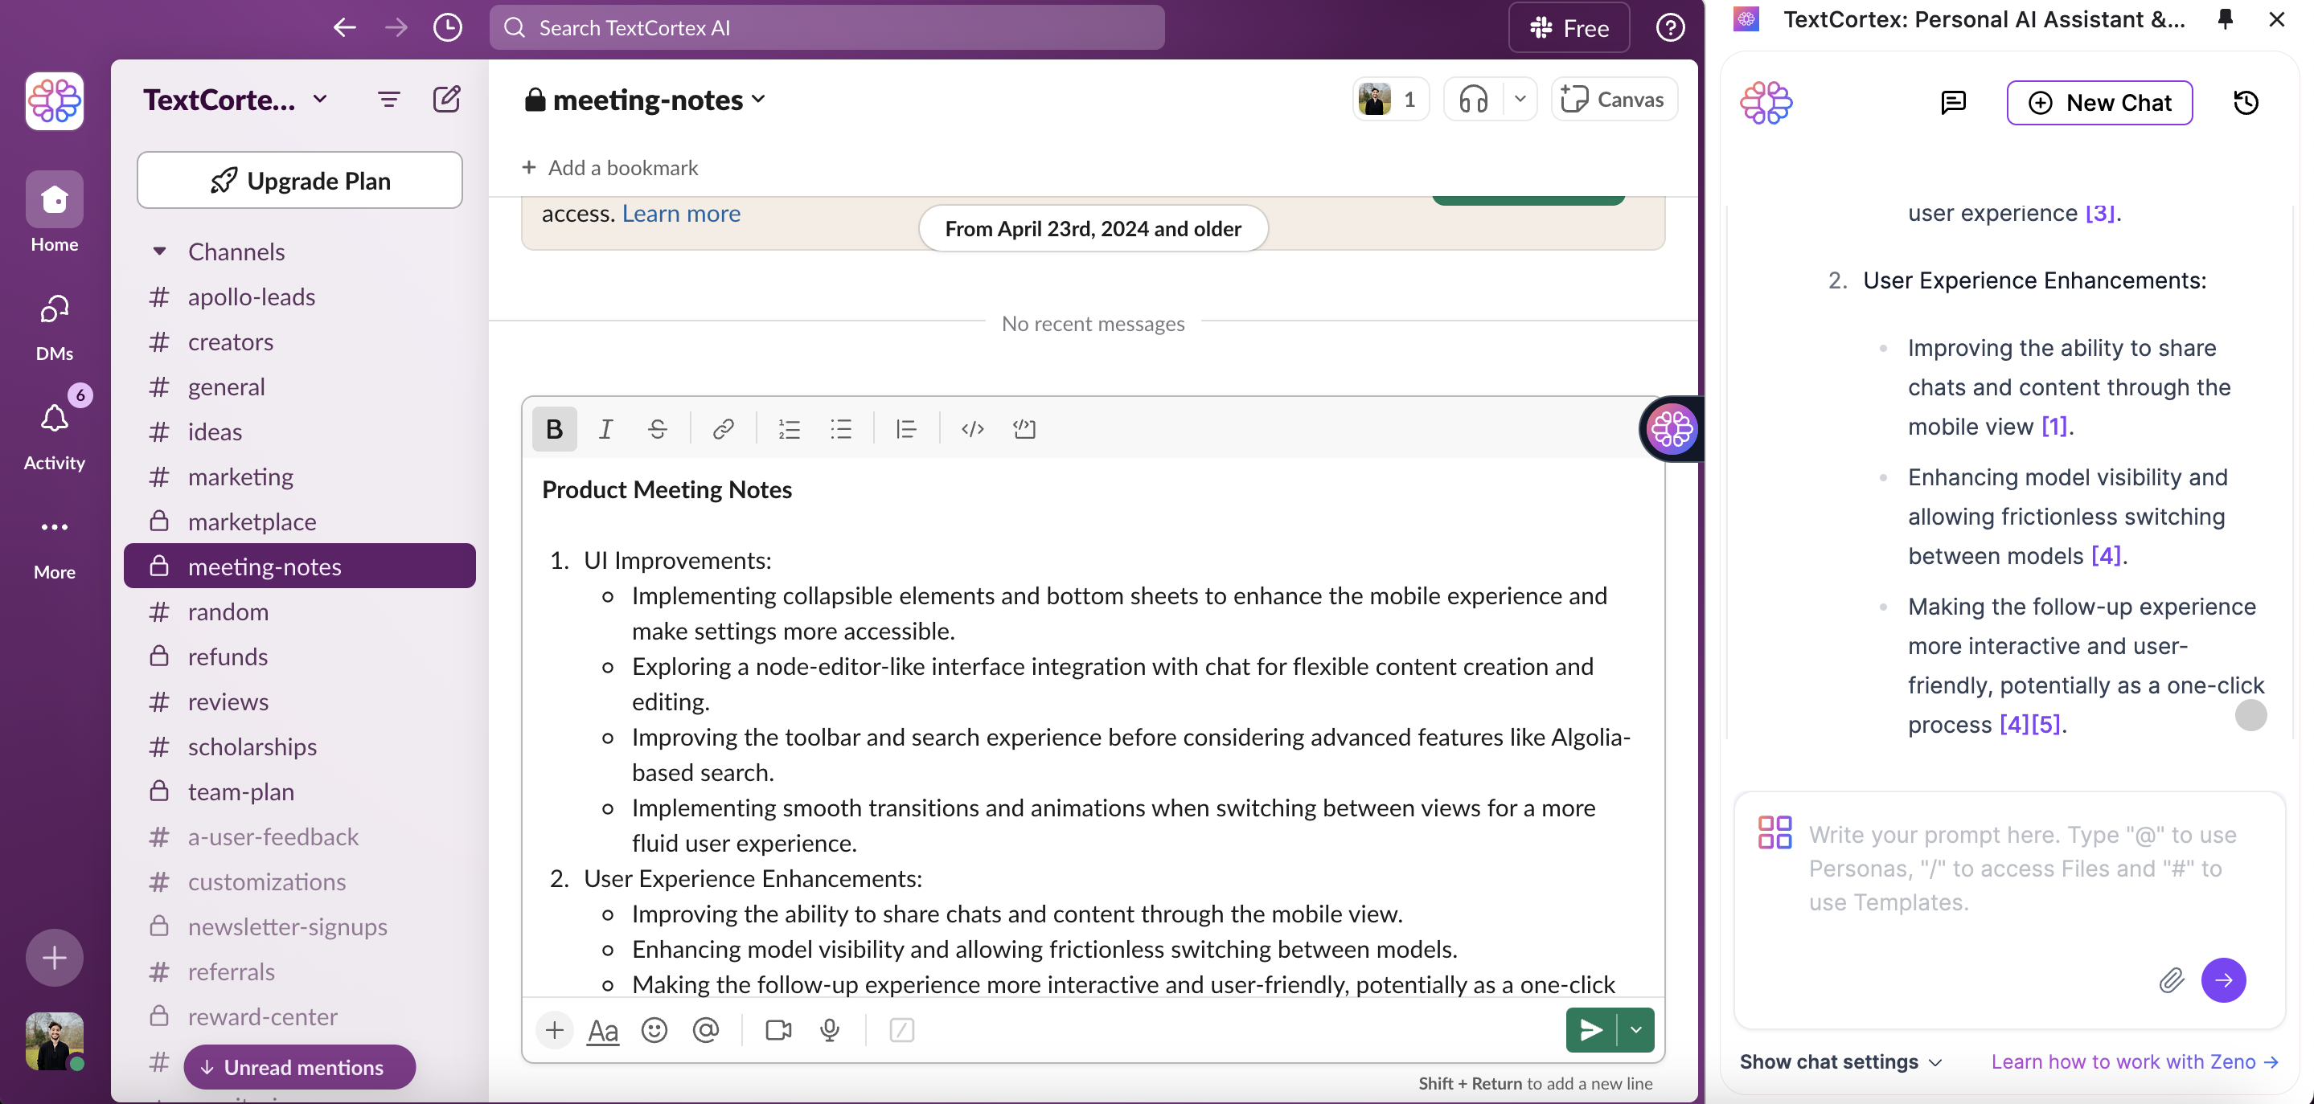This screenshot has height=1104, width=2314.
Task: Click Upgrade Plan button
Action: pos(299,181)
